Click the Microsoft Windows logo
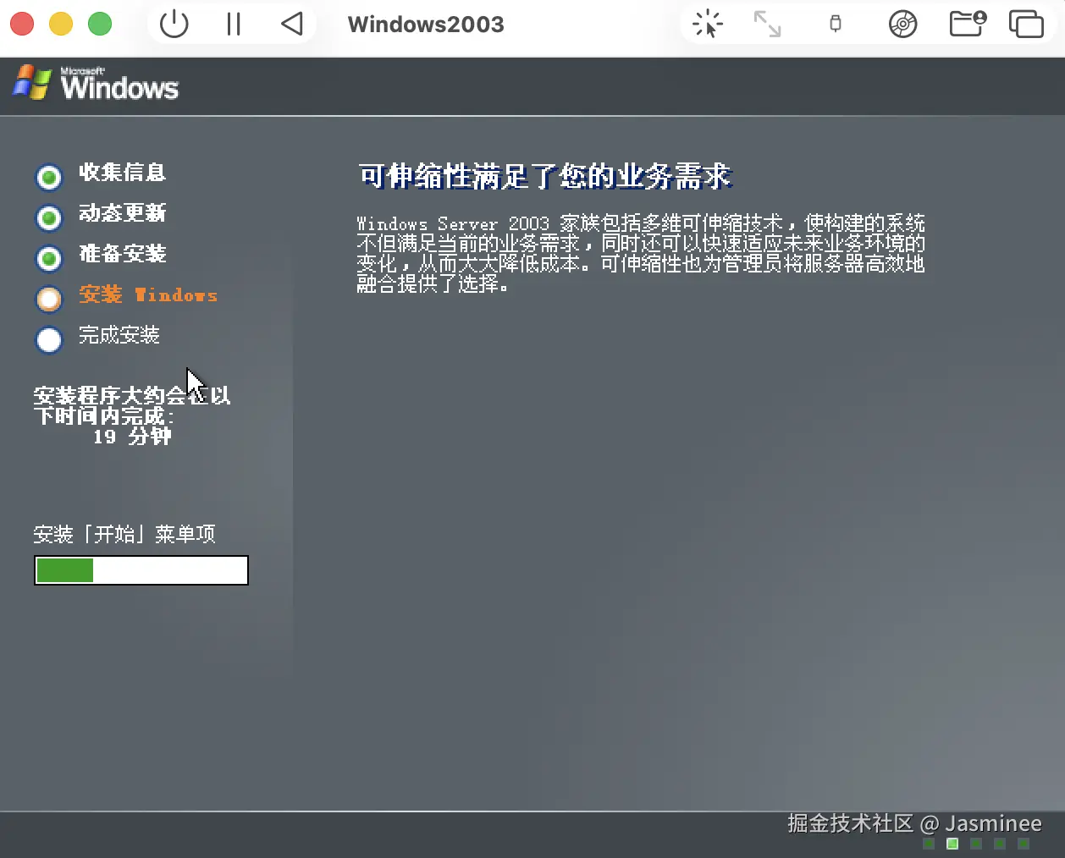The width and height of the screenshot is (1065, 858). pyautogui.click(x=96, y=83)
